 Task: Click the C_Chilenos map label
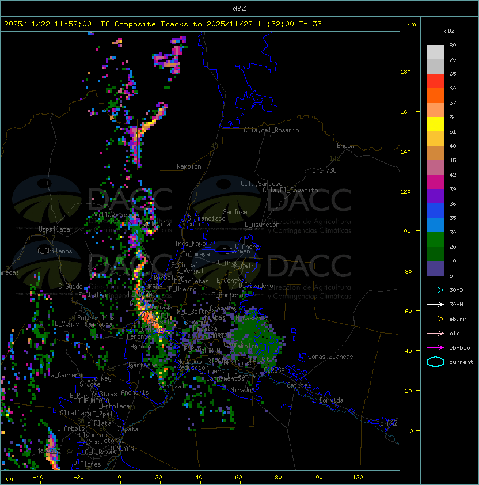pos(55,251)
